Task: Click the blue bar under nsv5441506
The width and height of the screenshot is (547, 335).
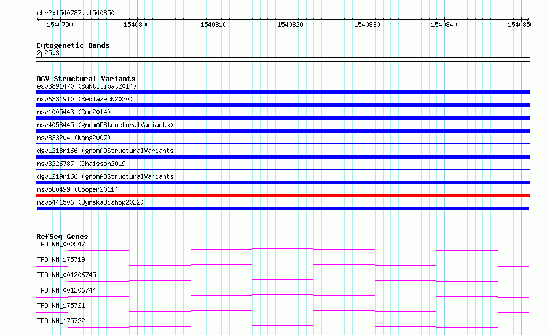Action: point(283,208)
